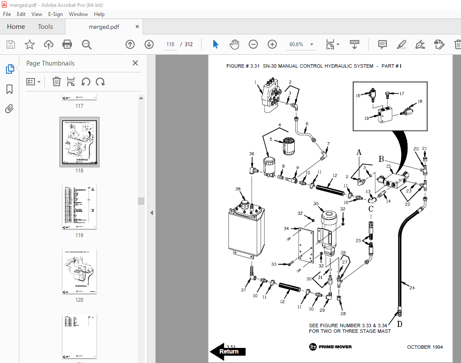
Task: Click the share file cloud upload icon
Action: (49, 44)
